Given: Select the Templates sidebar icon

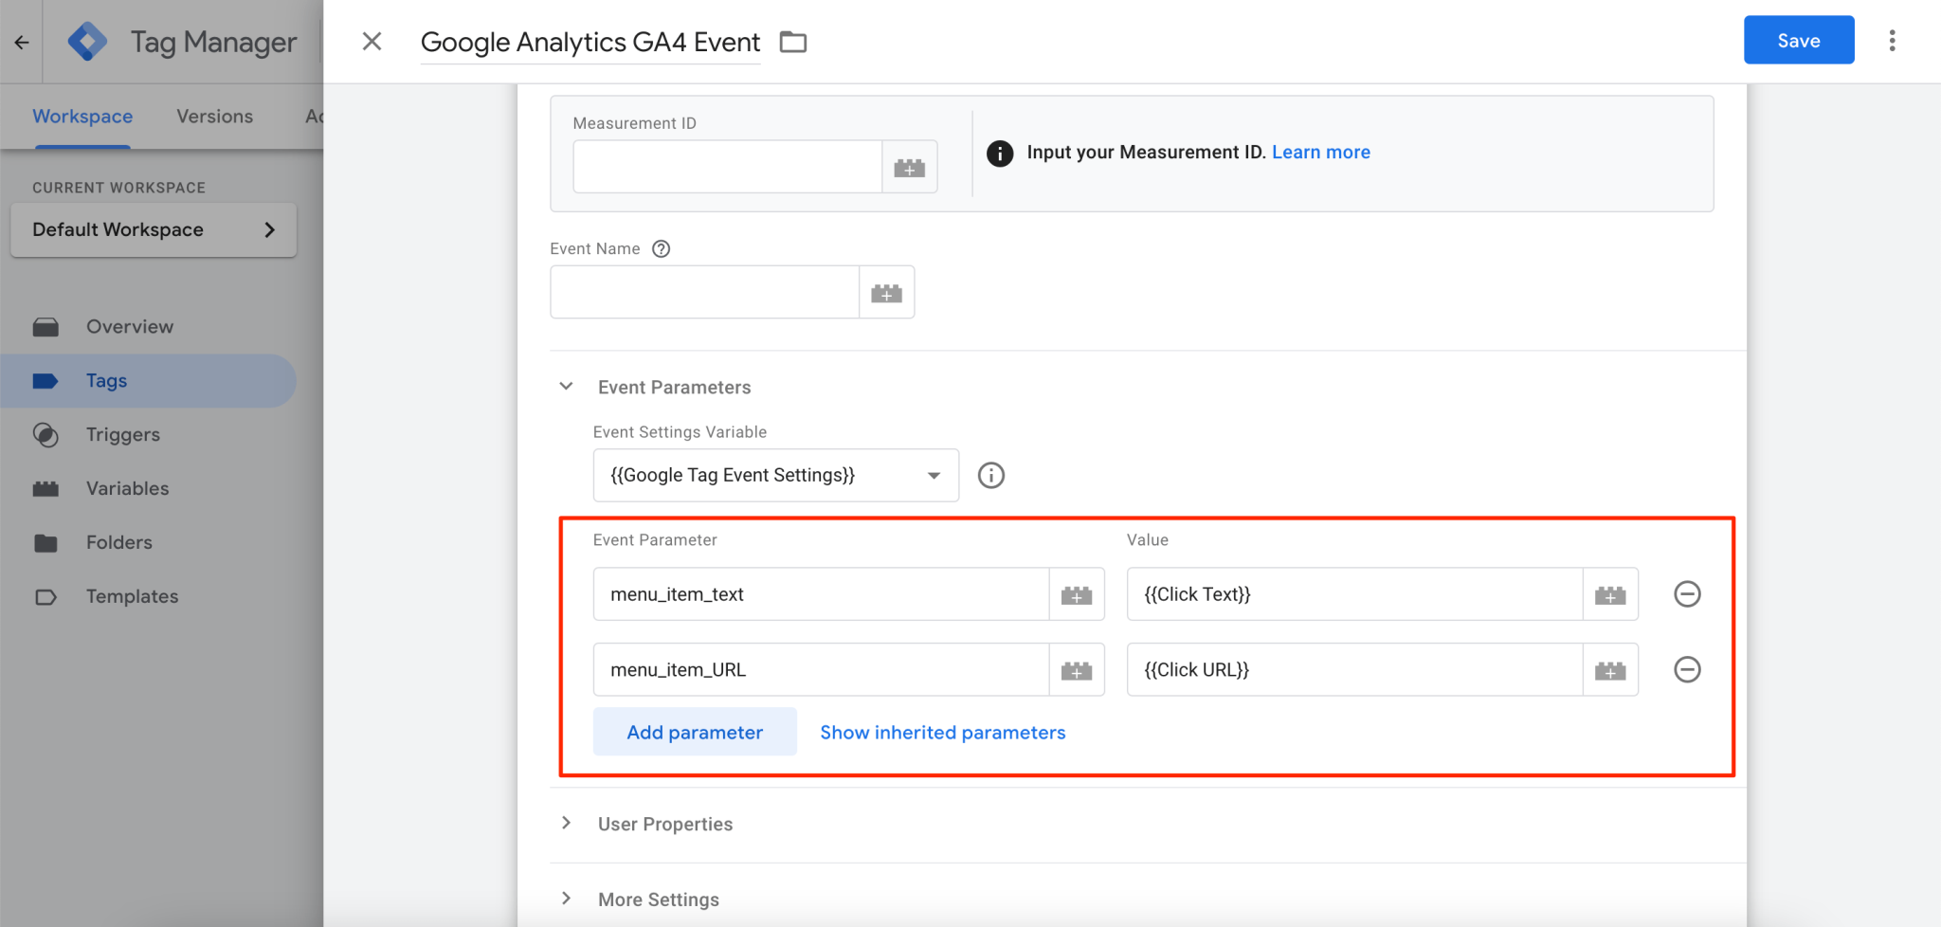Looking at the screenshot, I should point(46,596).
